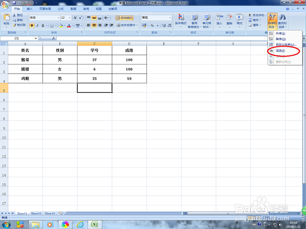Open the number format dropdown (常规)

point(170,18)
